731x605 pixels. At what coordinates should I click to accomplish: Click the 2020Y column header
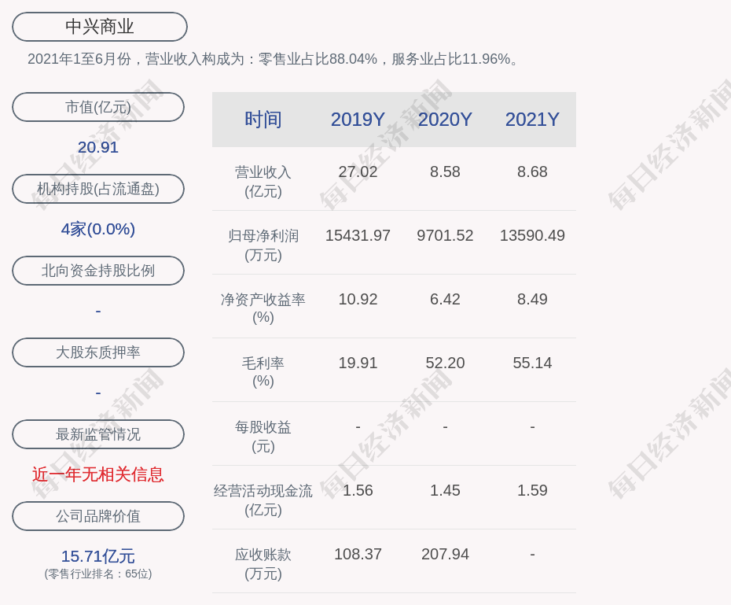click(445, 120)
